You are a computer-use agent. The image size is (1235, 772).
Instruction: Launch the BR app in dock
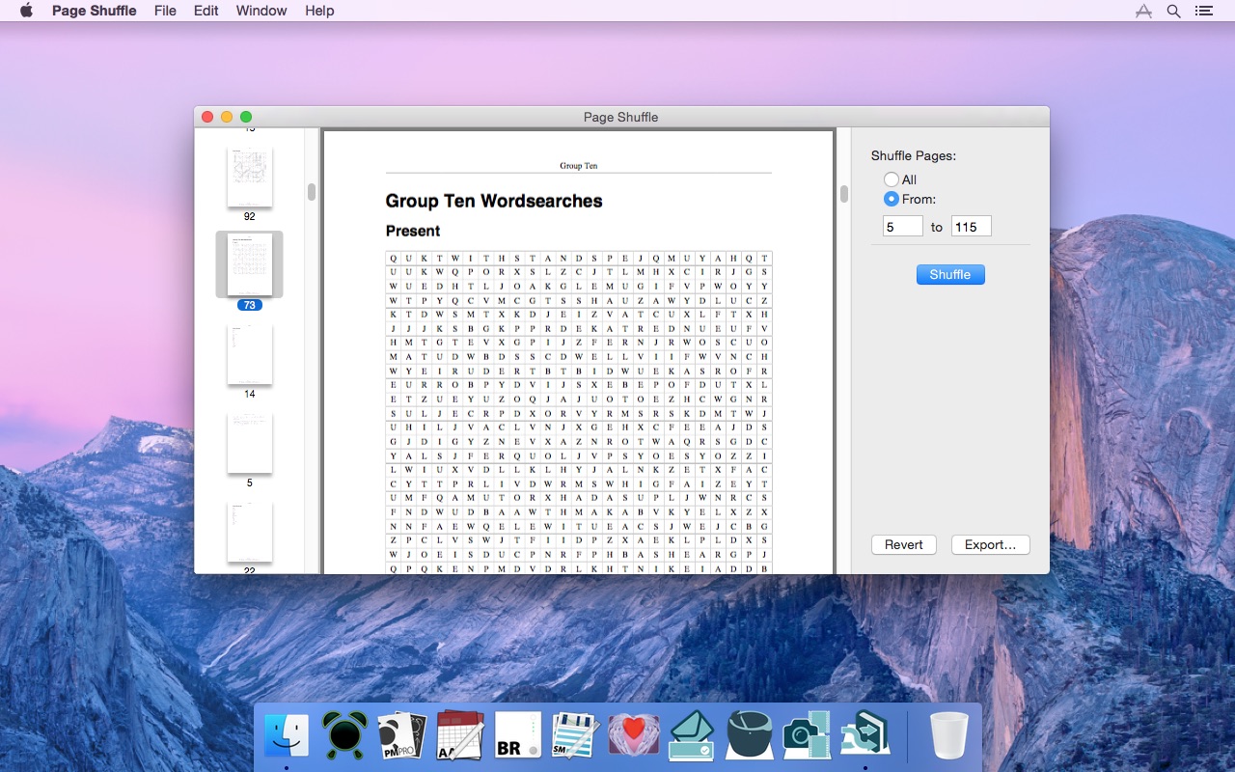pos(518,735)
